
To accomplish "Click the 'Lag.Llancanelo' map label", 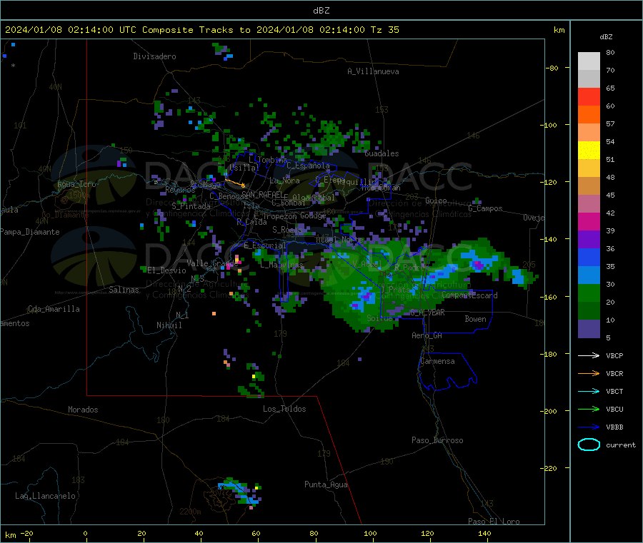I will tap(45, 496).
